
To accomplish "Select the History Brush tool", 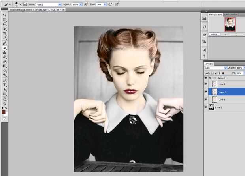I will coord(4,57).
